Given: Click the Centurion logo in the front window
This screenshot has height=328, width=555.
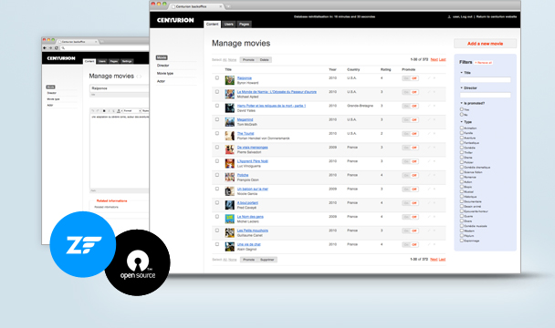Looking at the screenshot, I should (175, 20).
